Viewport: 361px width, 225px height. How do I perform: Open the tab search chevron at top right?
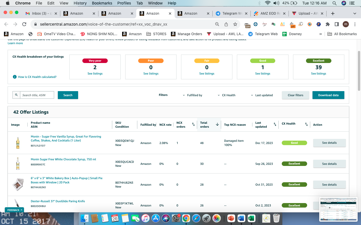[355, 13]
